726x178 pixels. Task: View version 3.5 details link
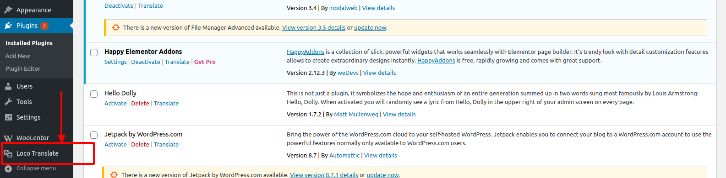pyautogui.click(x=314, y=27)
